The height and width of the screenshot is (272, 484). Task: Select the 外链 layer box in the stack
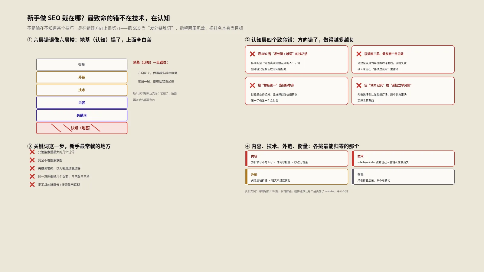click(82, 77)
